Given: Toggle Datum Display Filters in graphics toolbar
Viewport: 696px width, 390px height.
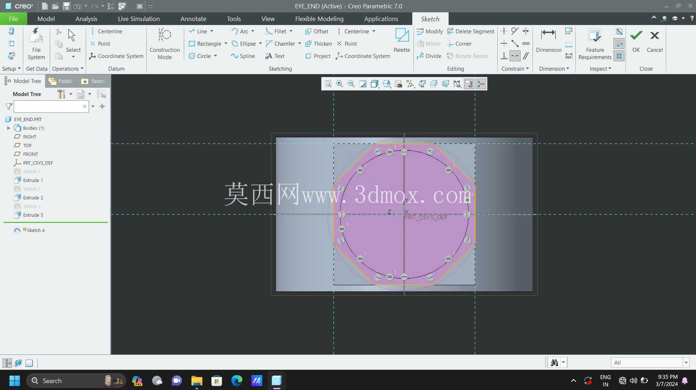Looking at the screenshot, I should [410, 84].
